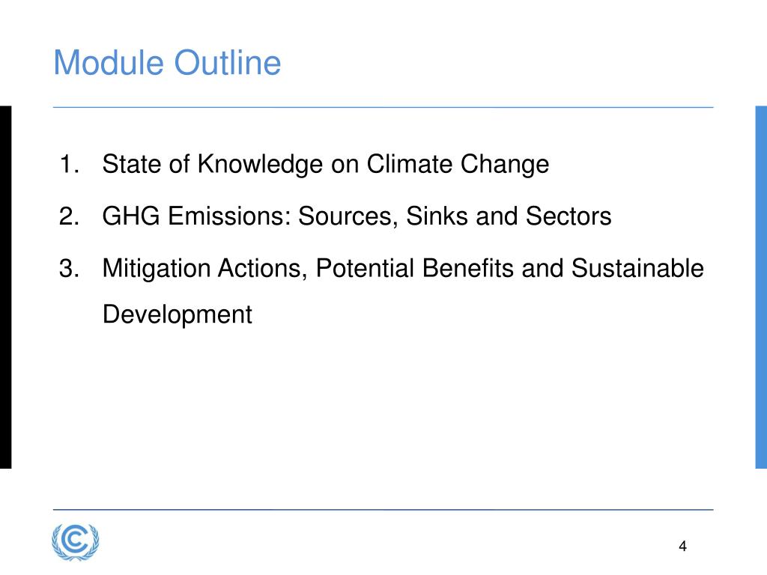Image resolution: width=767 pixels, height=575 pixels.
Task: Select list number 1.
Action: pyautogui.click(x=69, y=164)
